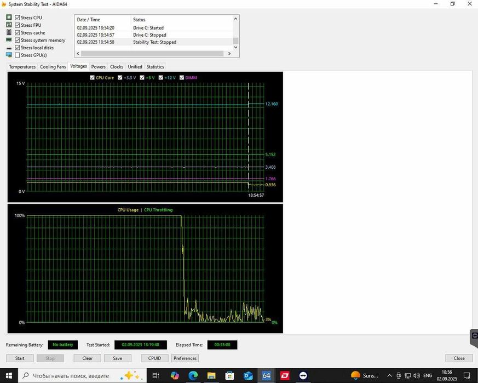
Task: Click the Stress CPU chip icon
Action: [x=9, y=18]
